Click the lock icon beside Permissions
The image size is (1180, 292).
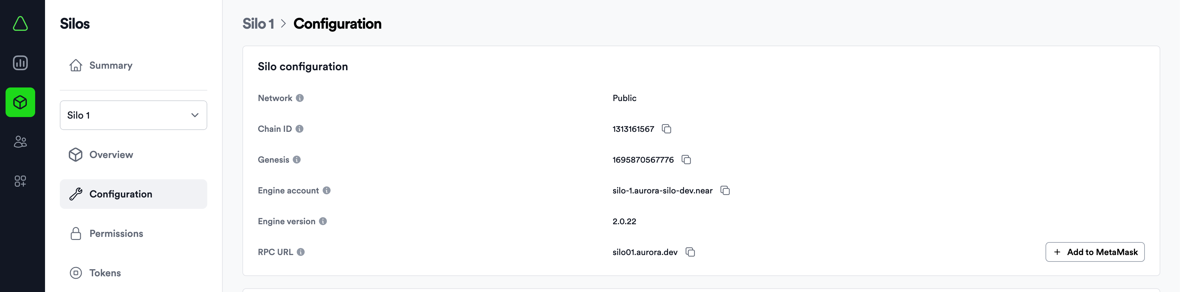coord(76,233)
